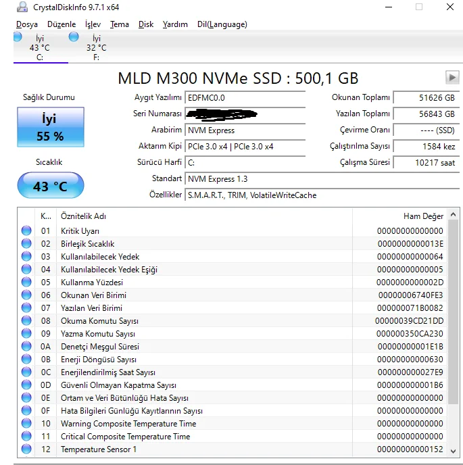Click the Okunan Toplamı value 51626 GB
Viewport: 463px width, 465px height.
(427, 97)
